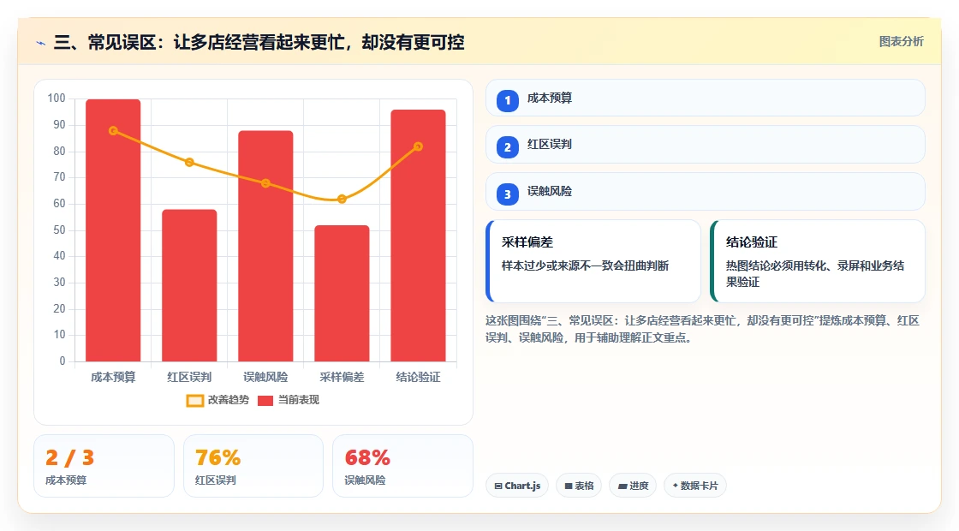959x531 pixels.
Task: Toggle the 改善趋势 legend item
Action: (217, 400)
